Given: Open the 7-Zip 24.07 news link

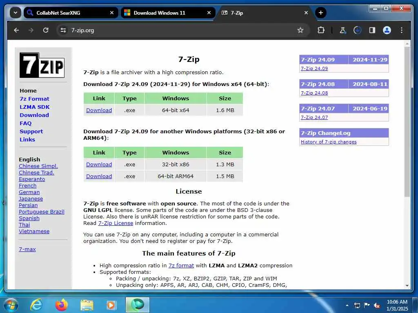Looking at the screenshot, I should (x=314, y=117).
